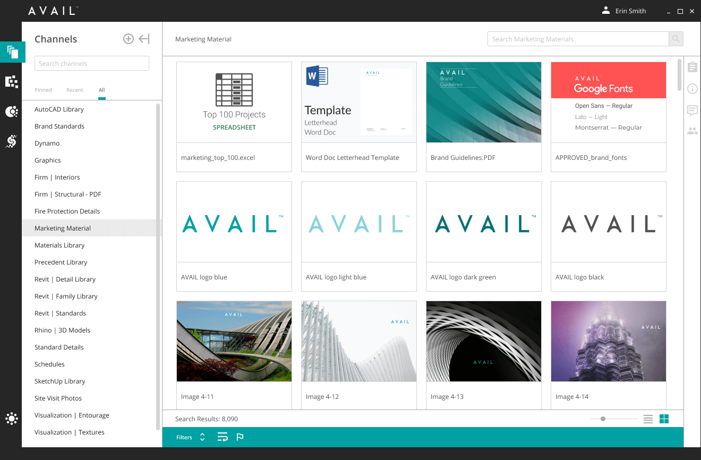
Task: Select Marketing Material channel
Action: point(89,228)
